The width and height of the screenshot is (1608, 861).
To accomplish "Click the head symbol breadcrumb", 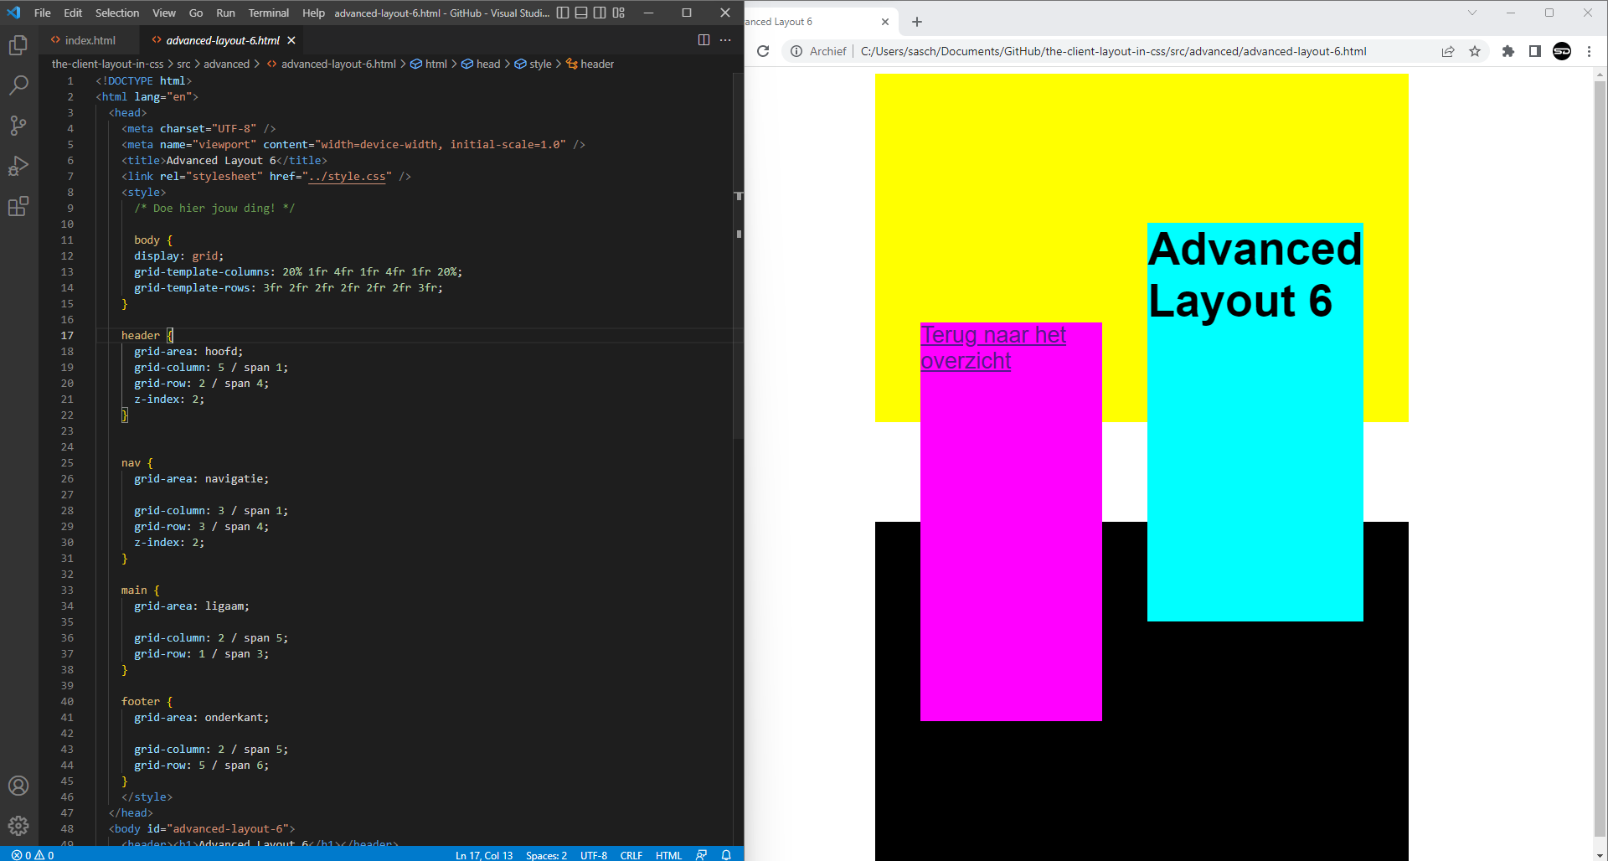I will pyautogui.click(x=481, y=64).
